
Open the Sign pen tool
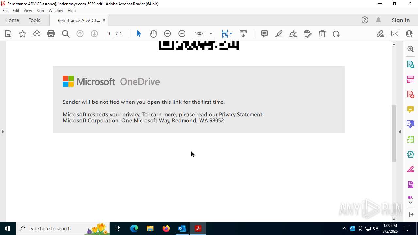coord(293,34)
